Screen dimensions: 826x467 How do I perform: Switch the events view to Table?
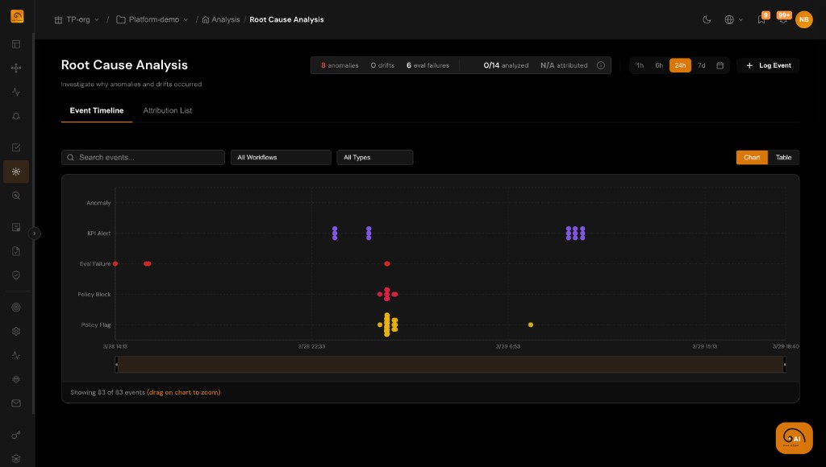click(x=783, y=157)
